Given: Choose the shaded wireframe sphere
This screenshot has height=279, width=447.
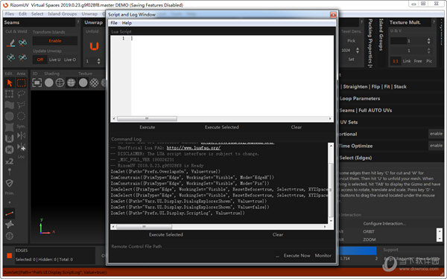Looking at the screenshot, I should pos(71,83).
